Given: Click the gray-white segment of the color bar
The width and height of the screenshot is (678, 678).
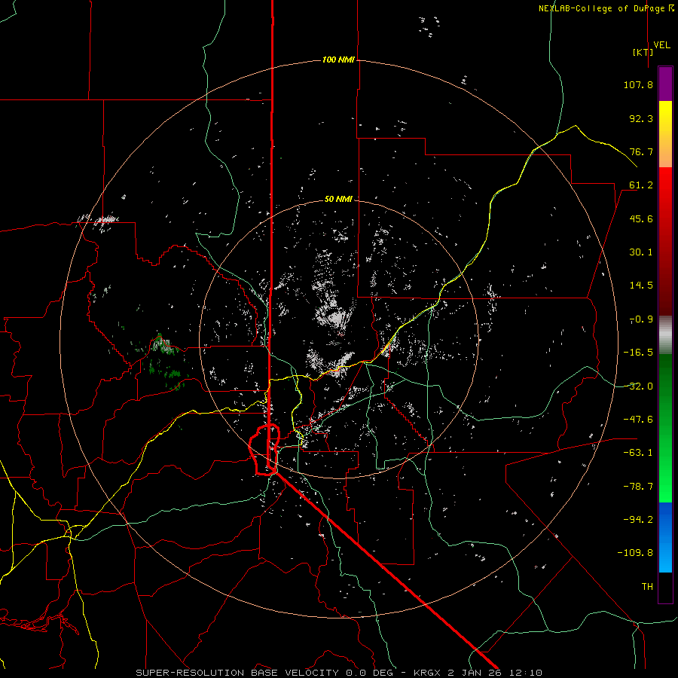Looking at the screenshot, I should tap(665, 335).
